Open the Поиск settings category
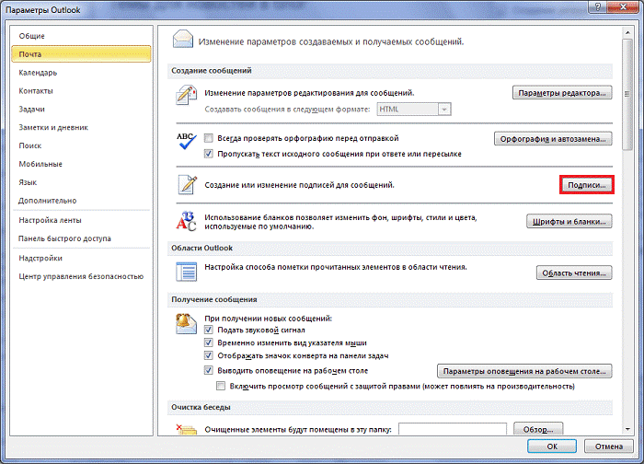 tap(81, 145)
